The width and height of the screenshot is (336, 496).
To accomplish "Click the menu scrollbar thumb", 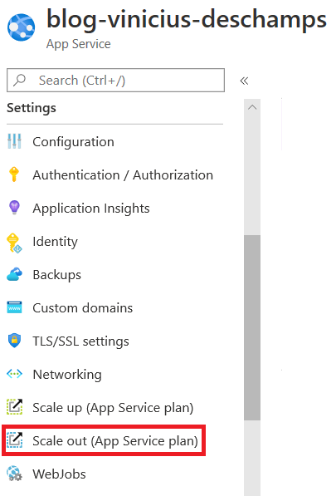I will point(252,327).
